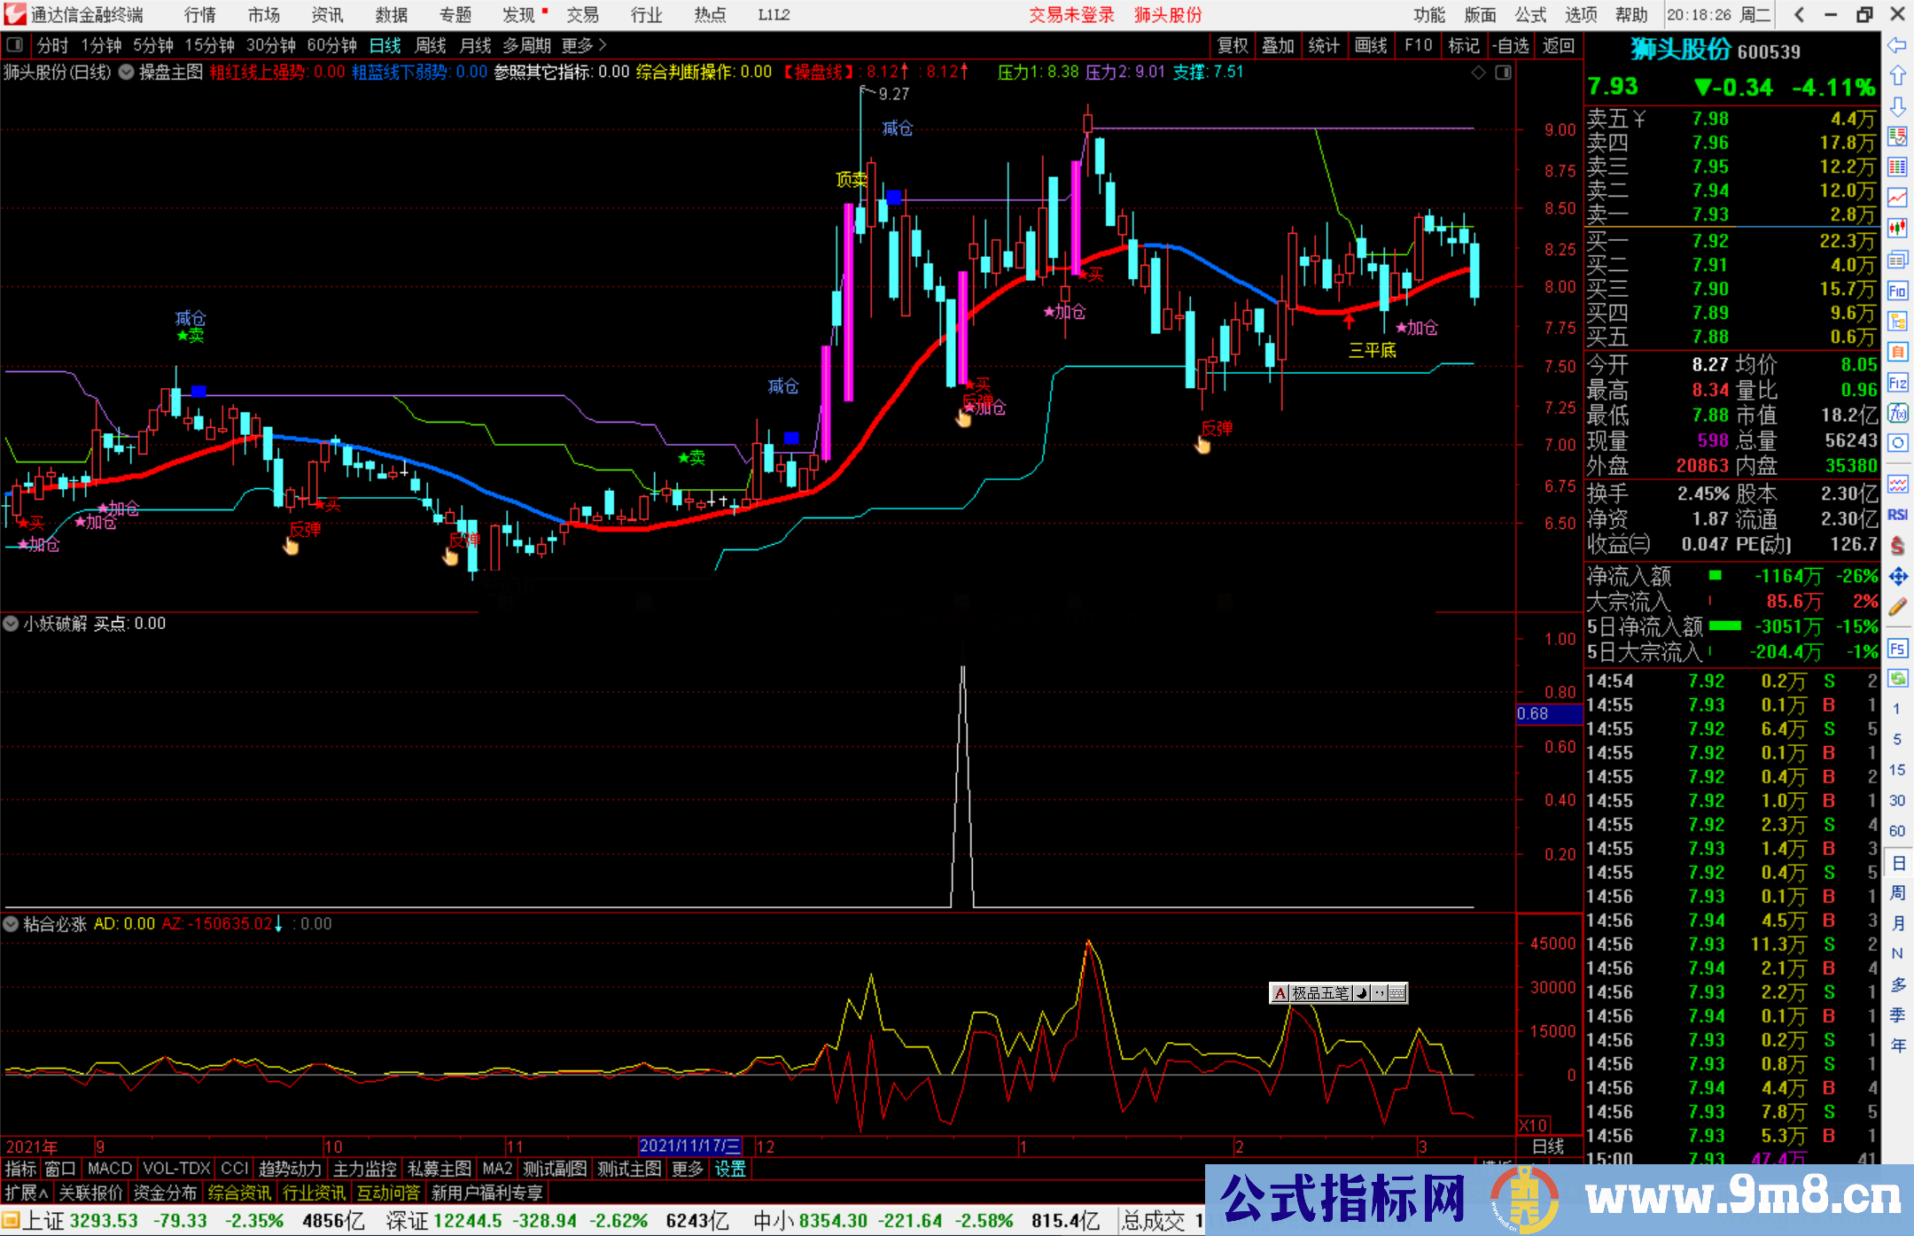Open the 行情 menu
Image resolution: width=1914 pixels, height=1236 pixels.
(x=200, y=15)
